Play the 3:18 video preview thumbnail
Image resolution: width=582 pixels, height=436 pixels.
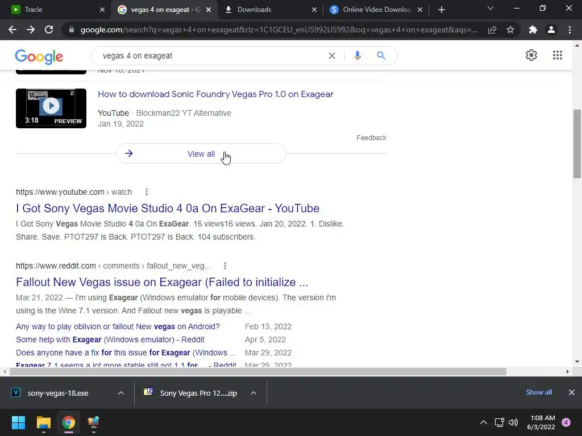(51, 108)
